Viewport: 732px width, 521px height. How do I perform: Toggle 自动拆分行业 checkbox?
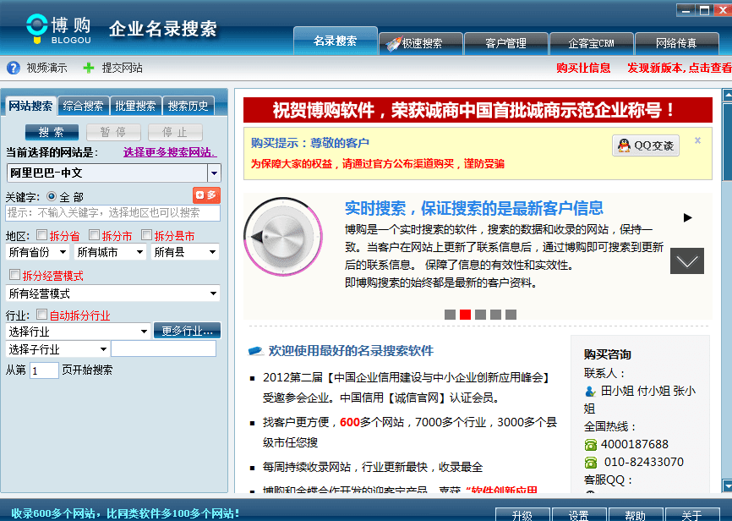(42, 314)
